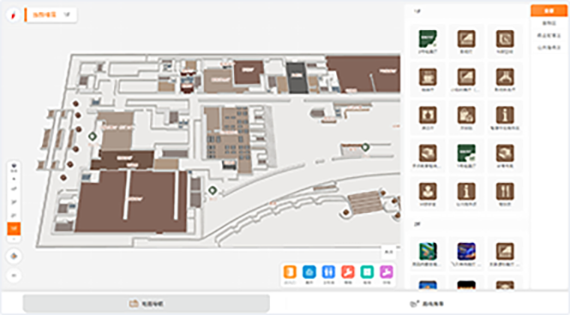This screenshot has height=315, width=570.
Task: Click the light blue facility icon in the toolbar
Action: pyautogui.click(x=310, y=273)
